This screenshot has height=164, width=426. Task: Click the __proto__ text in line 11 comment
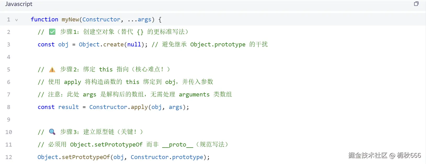point(178,145)
